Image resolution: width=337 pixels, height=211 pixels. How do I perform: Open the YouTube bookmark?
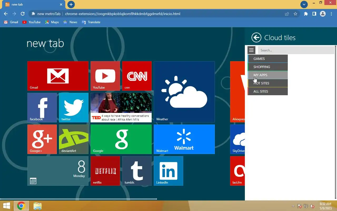32,22
